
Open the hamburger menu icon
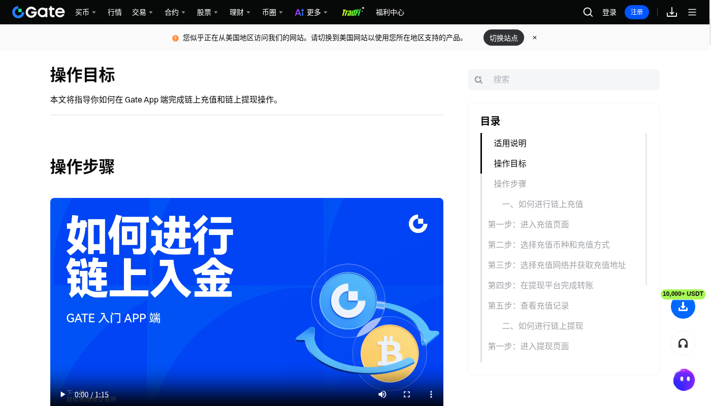click(692, 12)
